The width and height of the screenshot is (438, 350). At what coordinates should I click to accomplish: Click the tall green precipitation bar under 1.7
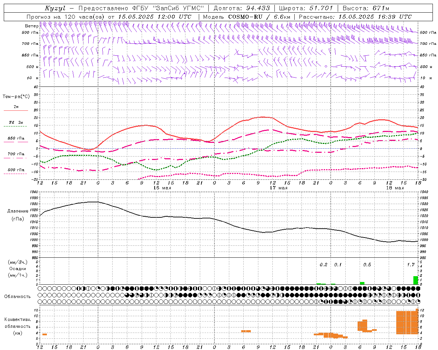pos(416,280)
